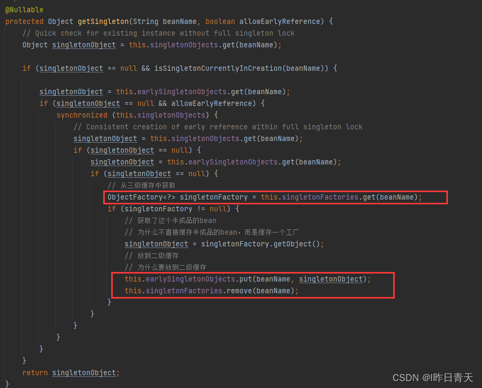Click 'if (singletonObject == null && allowEarlyReference)' line
Screen dimensions: 482x388
[152, 104]
